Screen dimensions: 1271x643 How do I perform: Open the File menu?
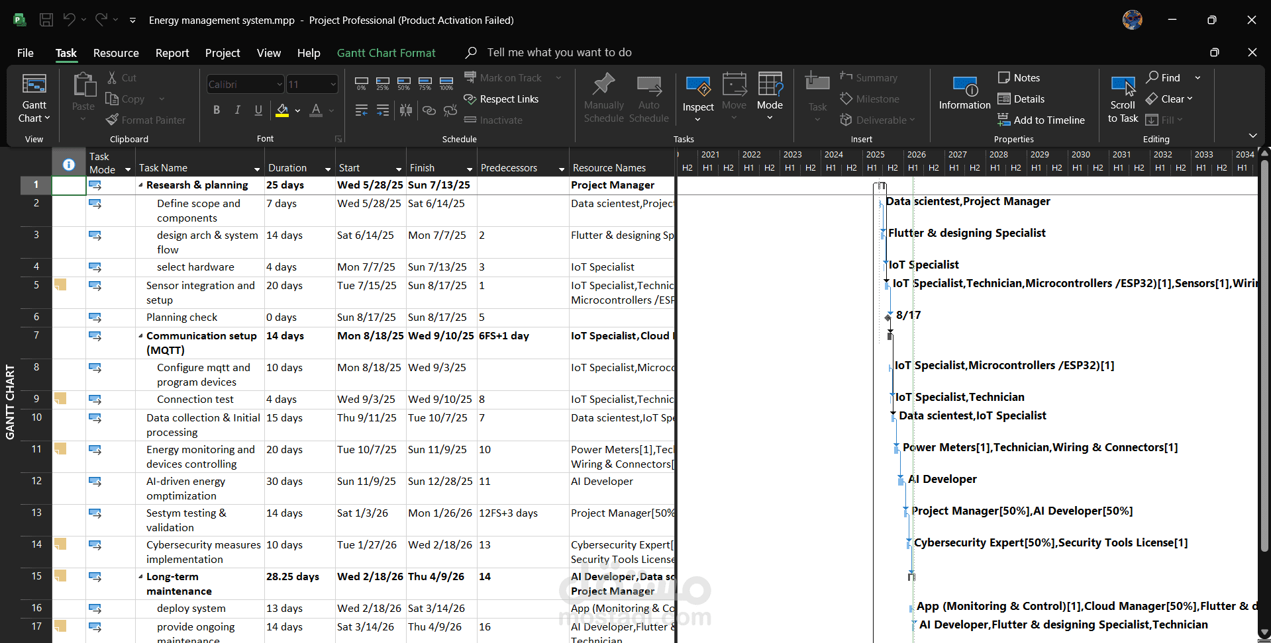[25, 53]
